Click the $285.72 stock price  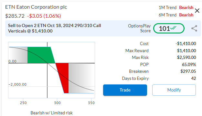[15, 16]
